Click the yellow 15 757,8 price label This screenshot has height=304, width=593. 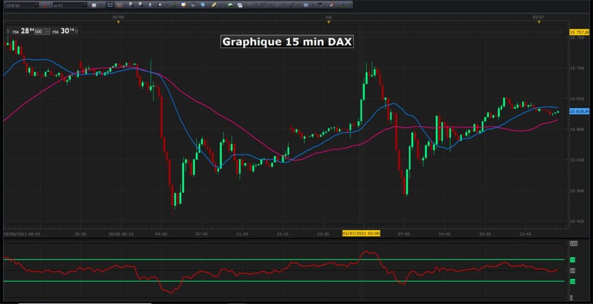579,32
